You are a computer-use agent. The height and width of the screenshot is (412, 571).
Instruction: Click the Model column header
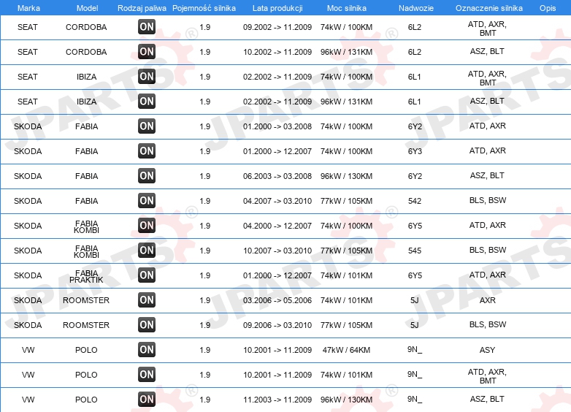click(87, 8)
